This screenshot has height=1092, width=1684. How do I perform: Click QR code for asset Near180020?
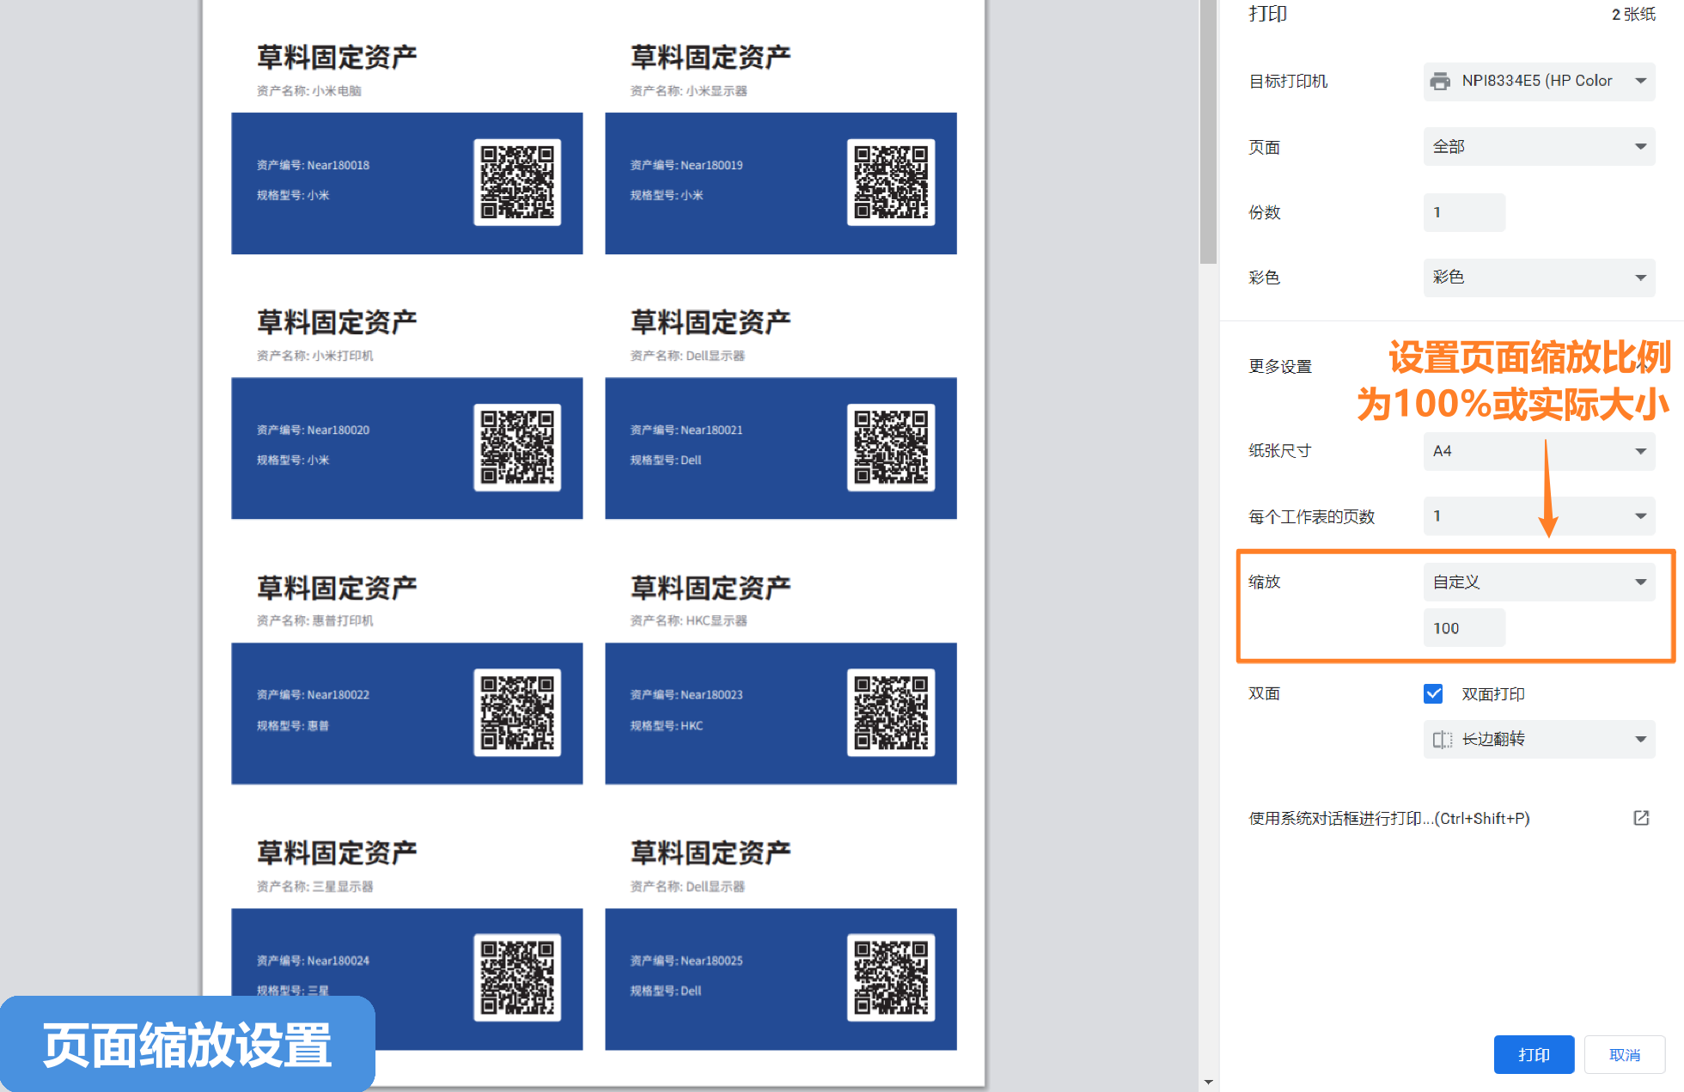pyautogui.click(x=517, y=447)
